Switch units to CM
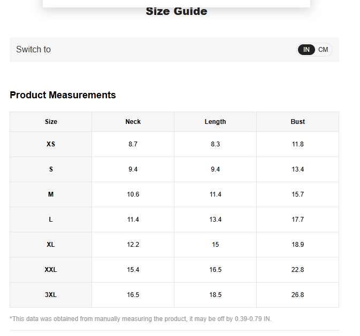360x336 pixels. (x=323, y=50)
